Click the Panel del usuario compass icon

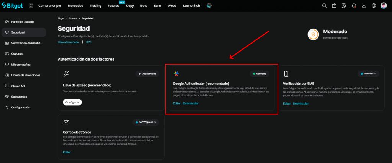[7, 22]
